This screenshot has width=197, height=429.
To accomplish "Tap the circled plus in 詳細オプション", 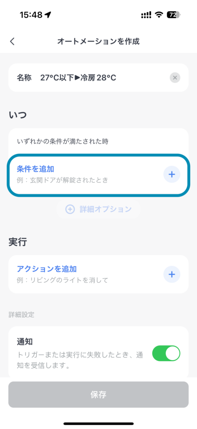I will coord(70,209).
